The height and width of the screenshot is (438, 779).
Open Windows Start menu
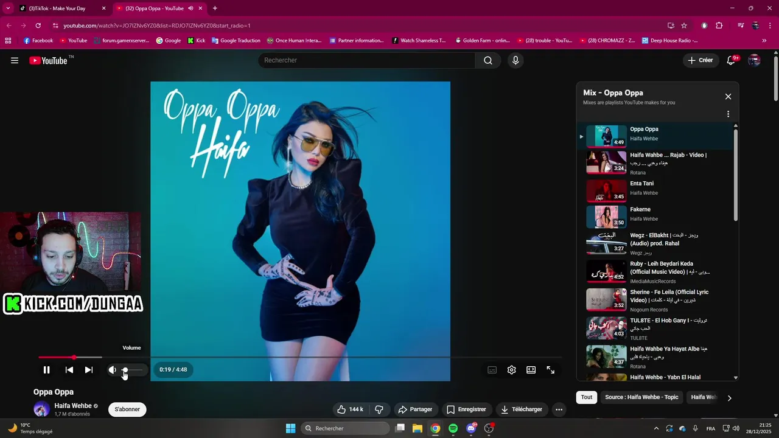pos(290,428)
